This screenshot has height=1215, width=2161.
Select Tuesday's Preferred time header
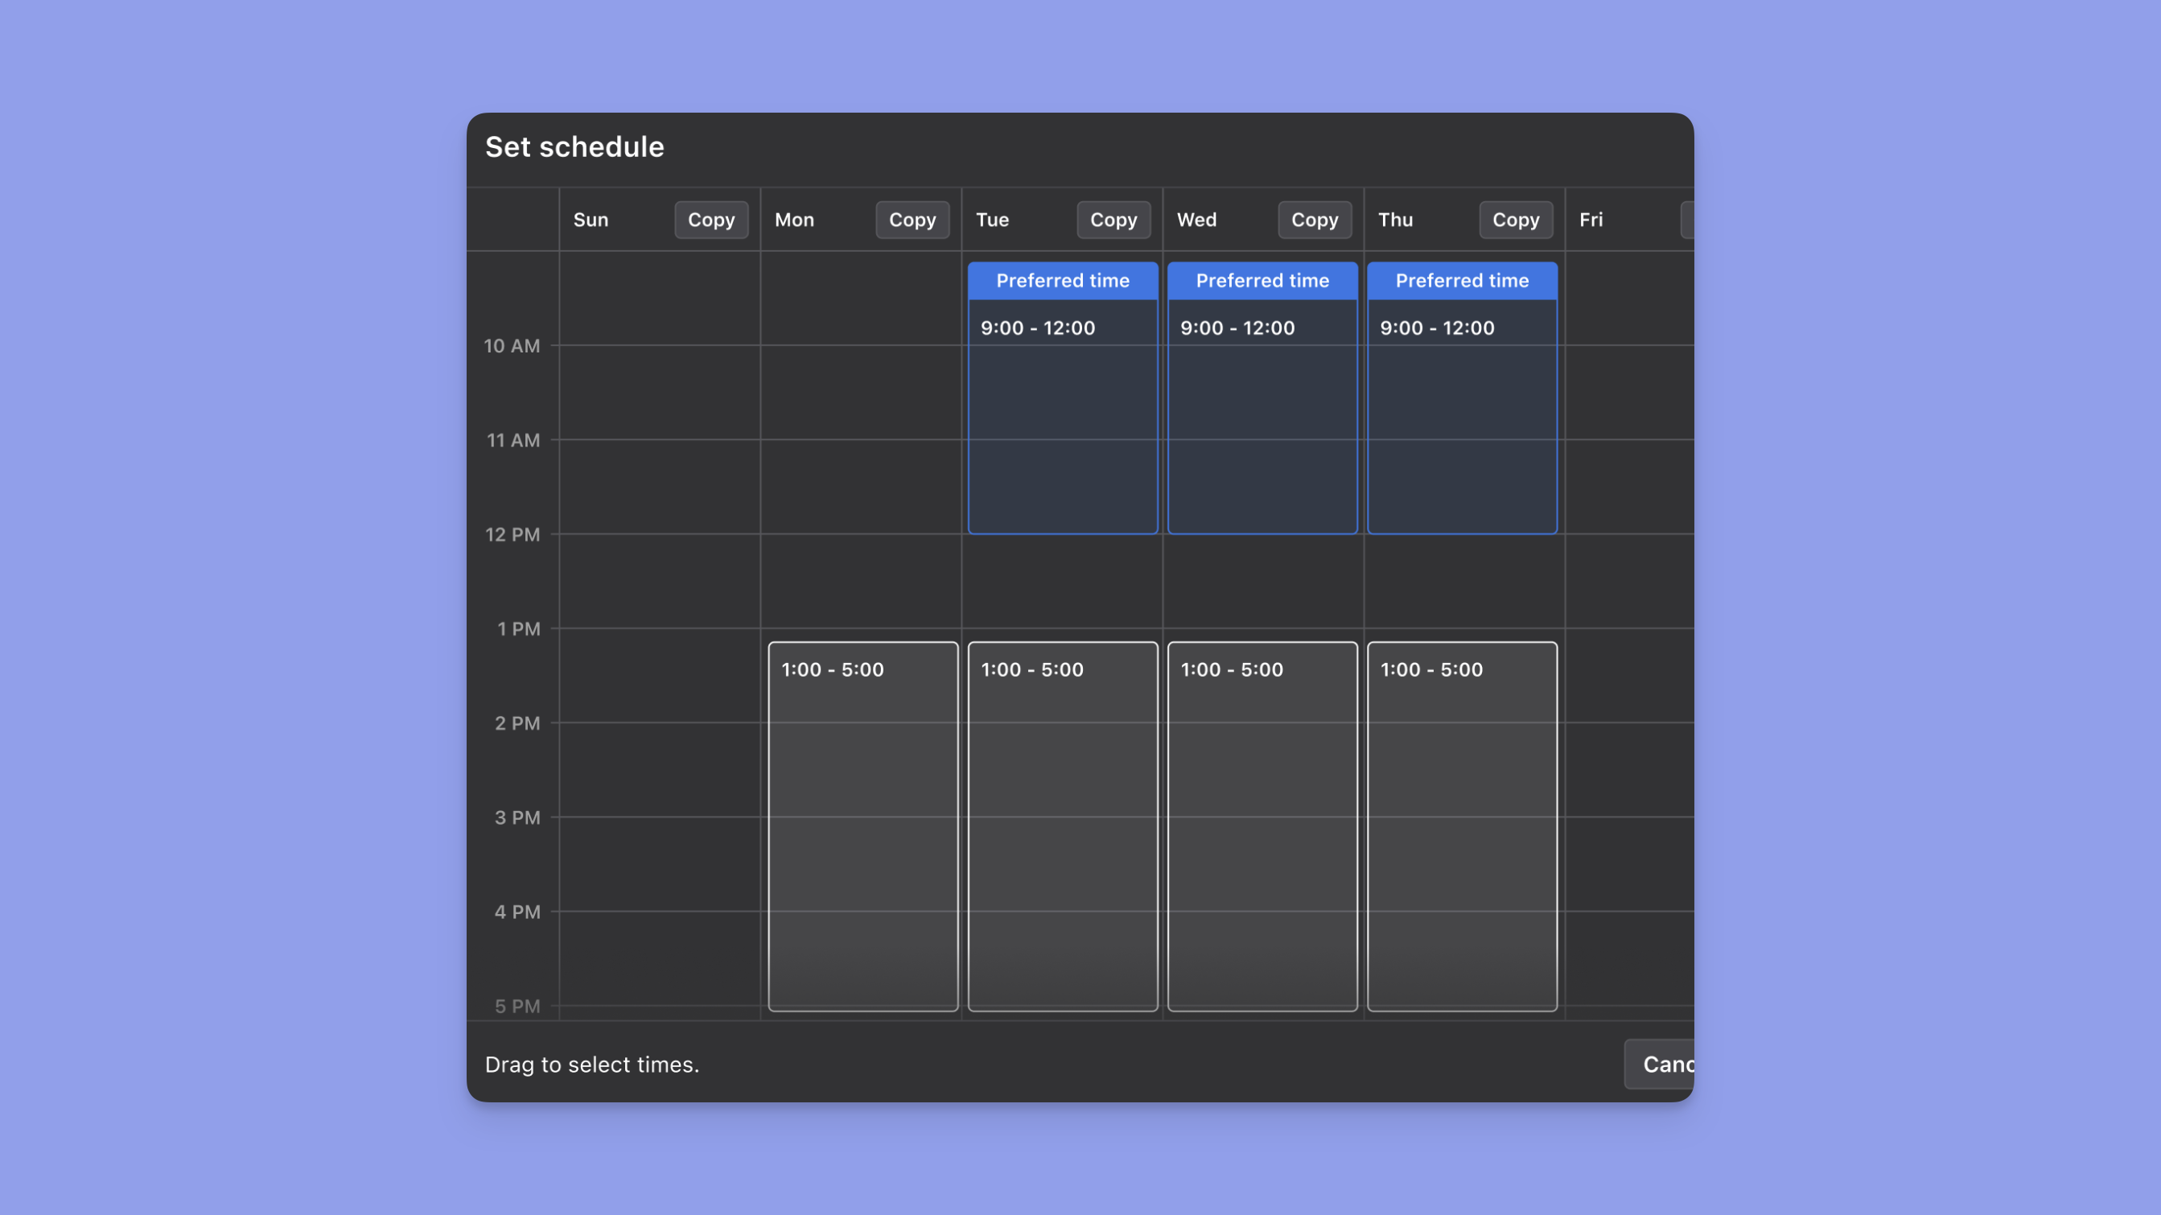point(1062,281)
